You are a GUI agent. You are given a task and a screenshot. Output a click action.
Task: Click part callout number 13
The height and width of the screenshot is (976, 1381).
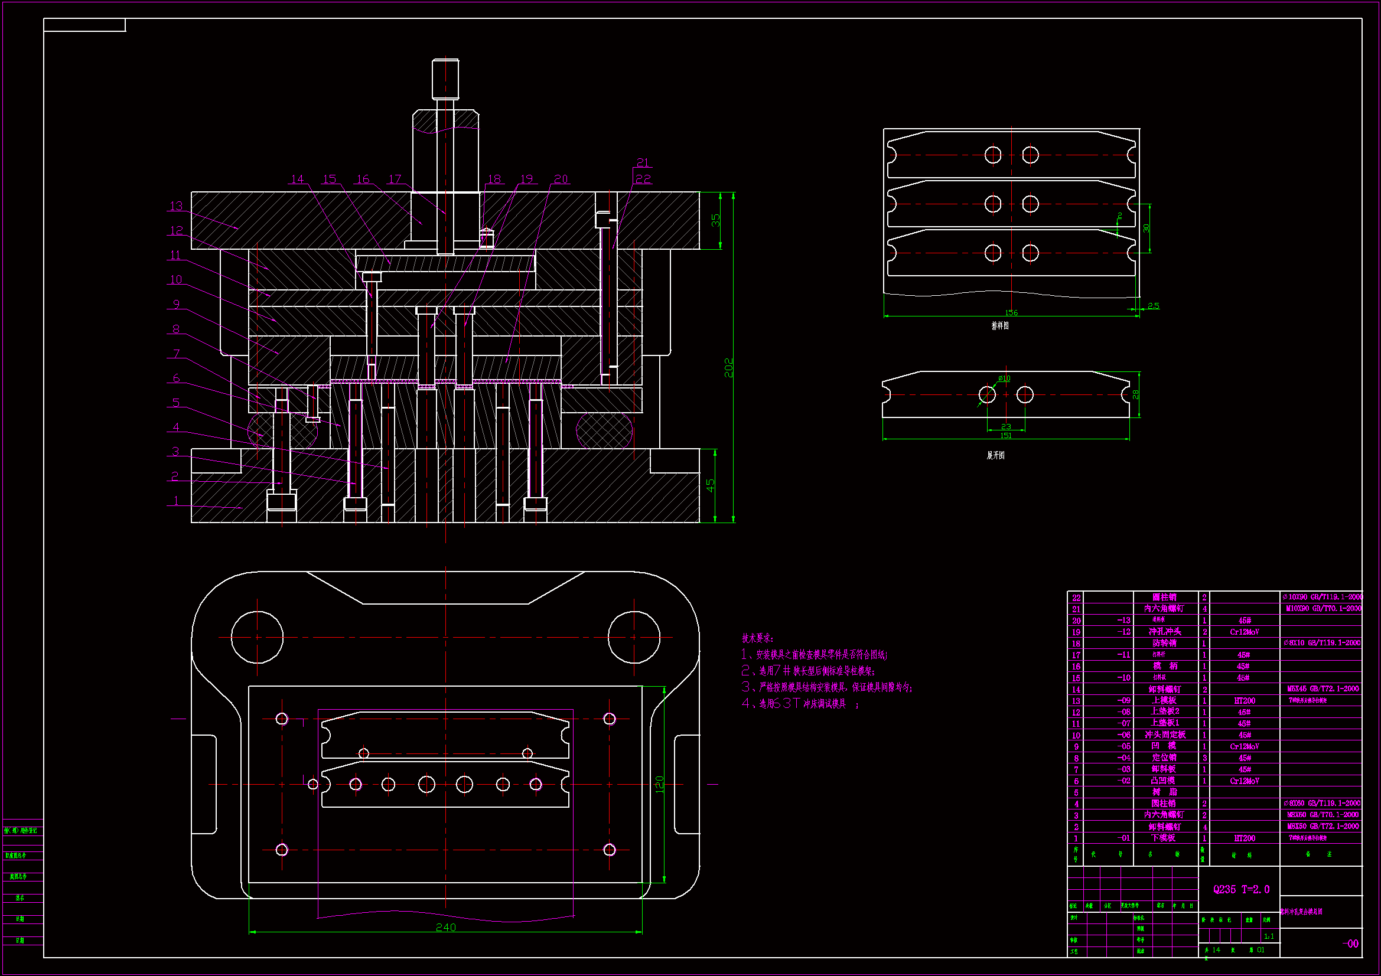(175, 205)
